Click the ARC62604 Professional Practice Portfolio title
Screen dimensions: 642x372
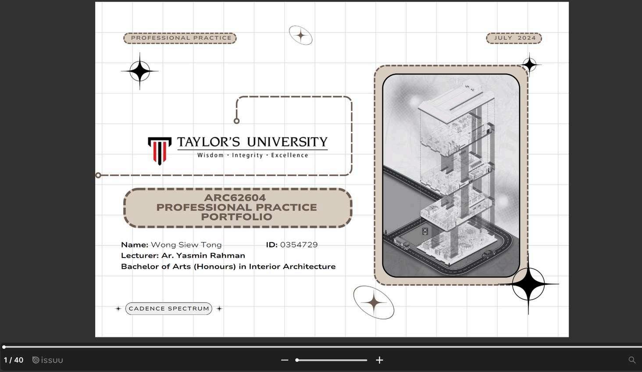[237, 207]
